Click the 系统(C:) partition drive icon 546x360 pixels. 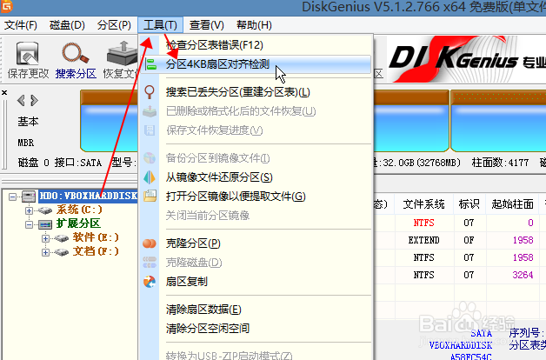tap(45, 210)
